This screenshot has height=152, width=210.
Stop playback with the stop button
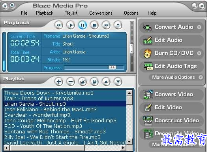[x=94, y=25]
